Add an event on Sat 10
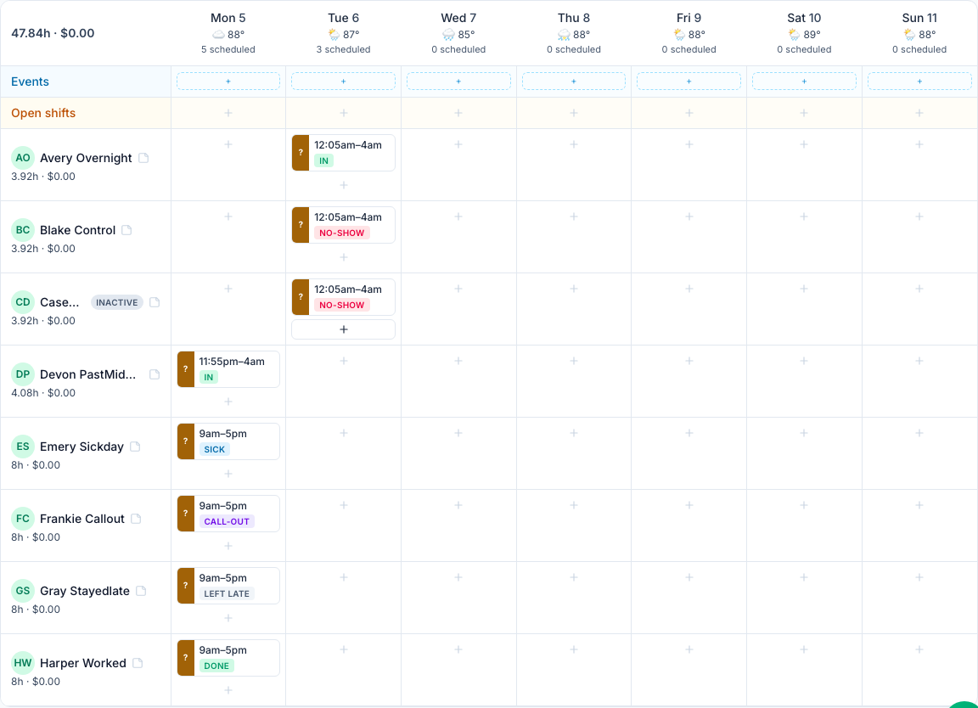The image size is (978, 708). (x=804, y=81)
